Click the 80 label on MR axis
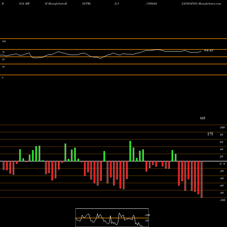 pos(222,135)
